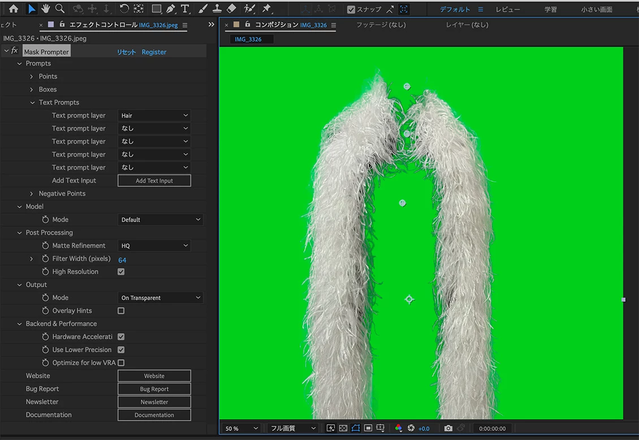The height and width of the screenshot is (440, 639).
Task: Enable the Overlay Hints checkbox
Action: (121, 311)
